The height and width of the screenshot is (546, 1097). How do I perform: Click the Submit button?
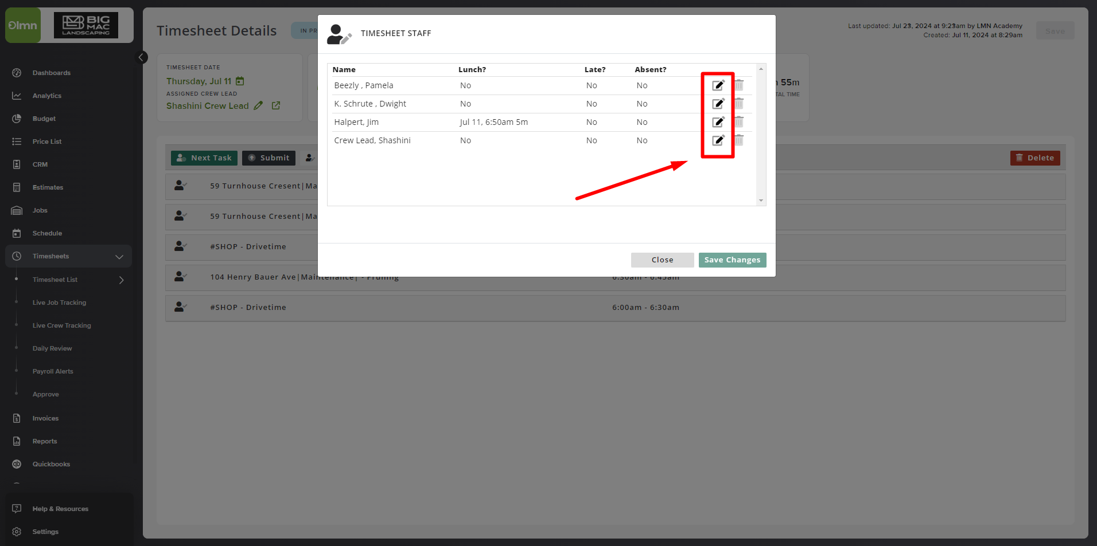[x=269, y=158]
